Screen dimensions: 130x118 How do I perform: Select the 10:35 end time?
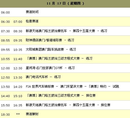(18, 50)
